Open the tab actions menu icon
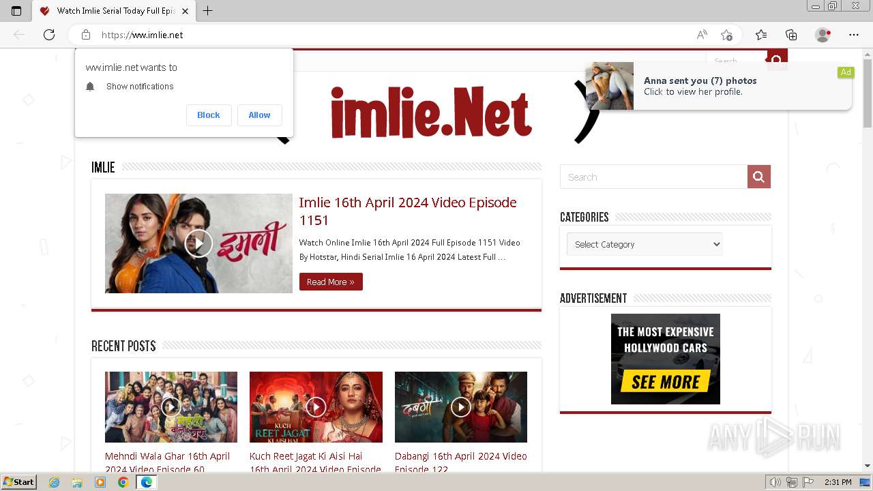Screen dimensions: 873x491 point(16,11)
